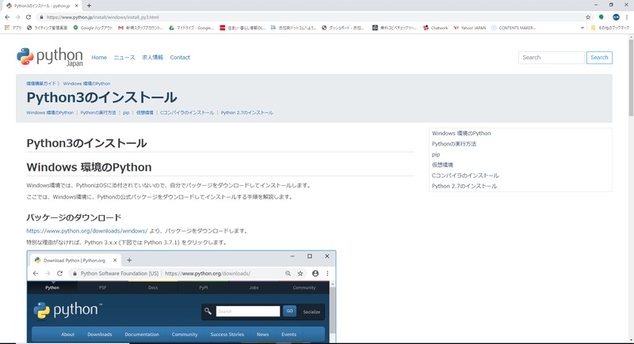The width and height of the screenshot is (634, 344).
Task: Open the CONTENTS MAKER bookmark
Action: point(514,28)
